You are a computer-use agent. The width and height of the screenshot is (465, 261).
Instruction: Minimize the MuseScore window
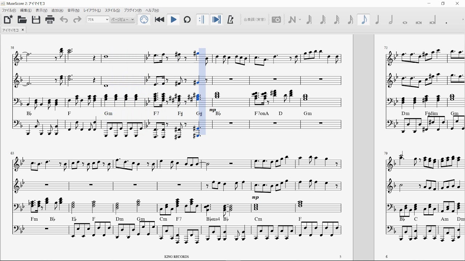coord(429,3)
